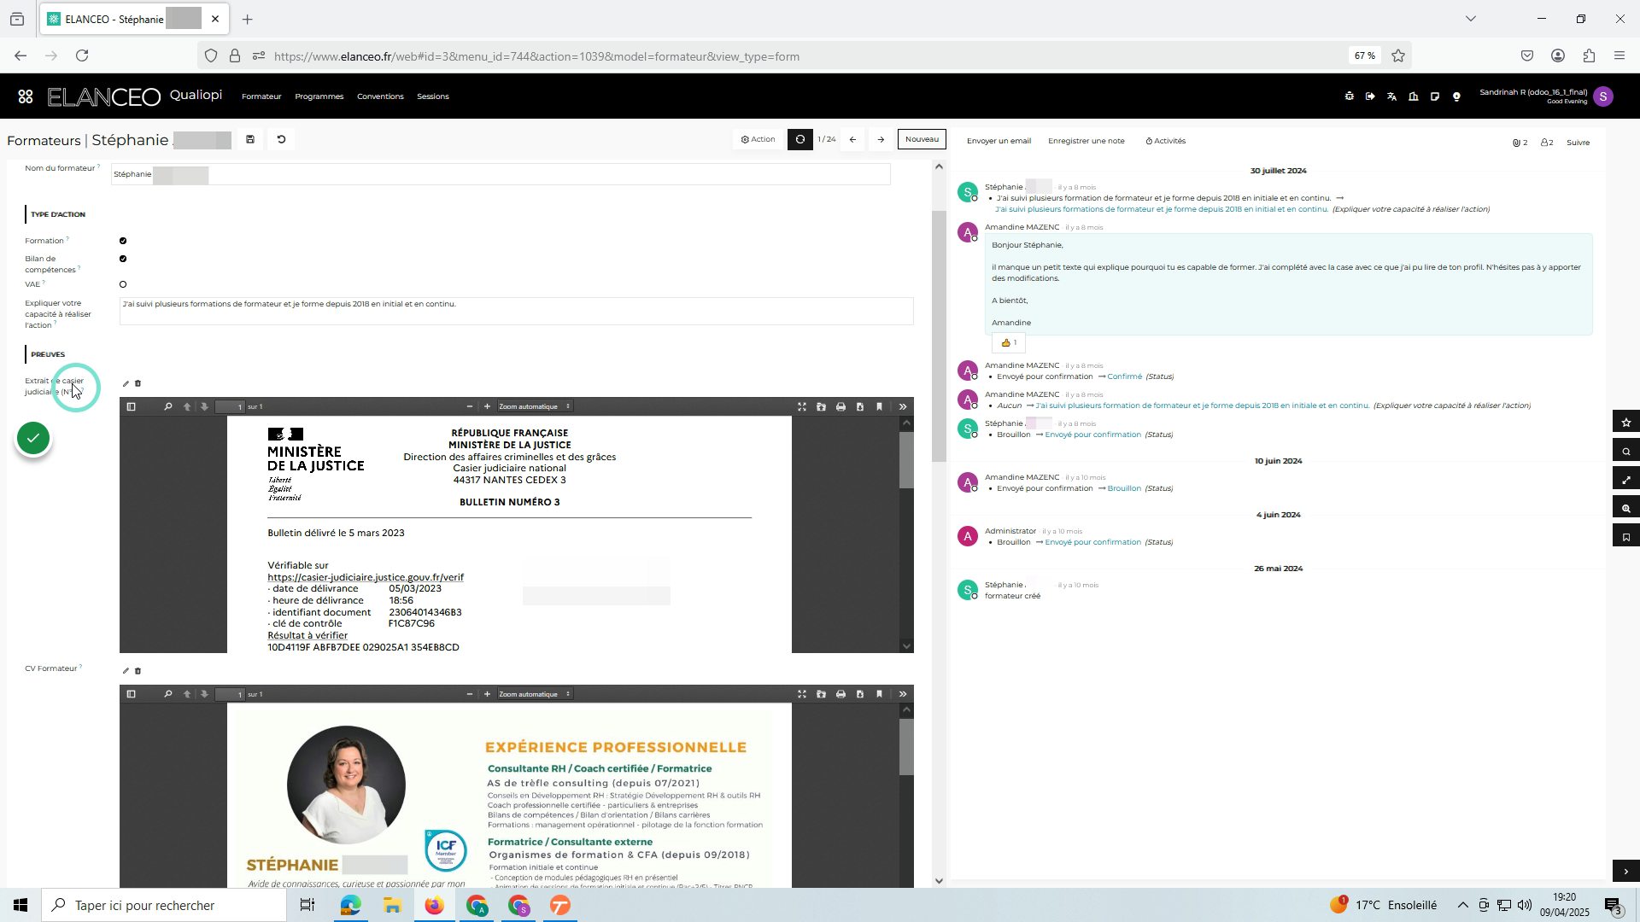Viewport: 1640px width, 922px height.
Task: Click the Nouveau button
Action: pos(922,139)
